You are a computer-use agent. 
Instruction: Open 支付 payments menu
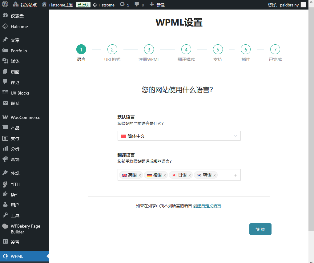click(x=24, y=138)
